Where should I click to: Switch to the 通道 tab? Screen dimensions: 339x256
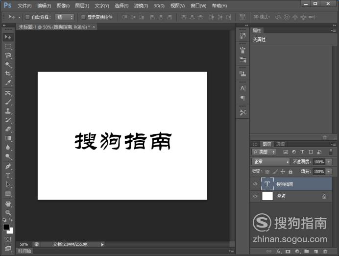click(280, 144)
